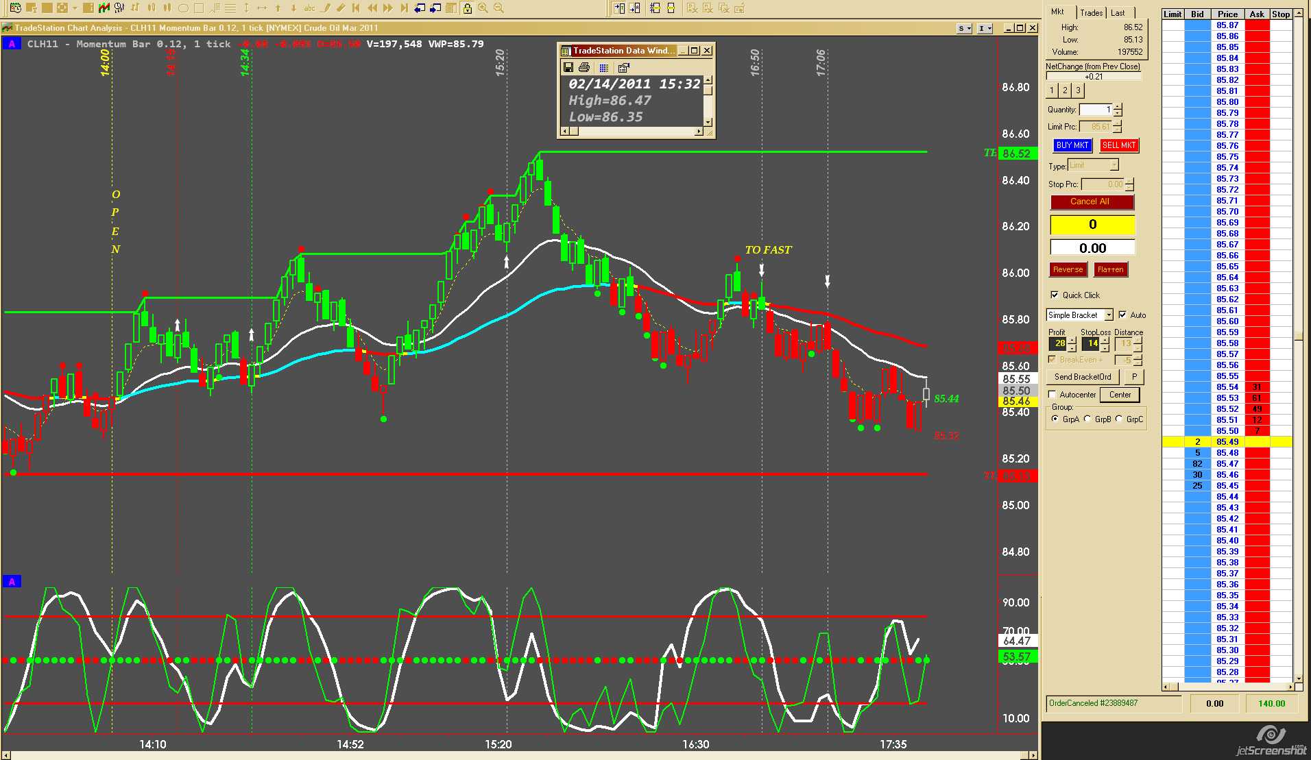Screen dimensions: 1311x760
Task: Select the GrpB radio button
Action: (1087, 419)
